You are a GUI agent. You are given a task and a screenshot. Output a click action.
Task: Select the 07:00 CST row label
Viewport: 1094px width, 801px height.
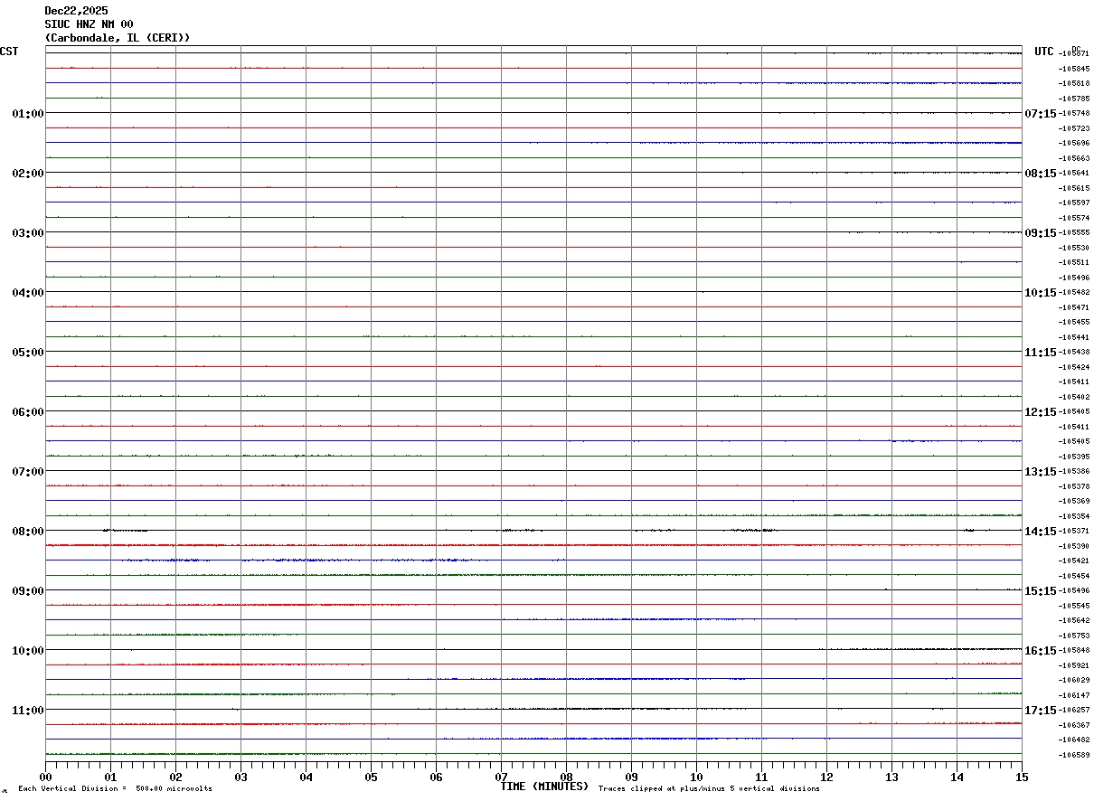point(28,471)
